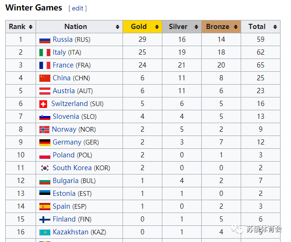Click the South Korea flag icon
291x242 pixels.
tap(45, 168)
